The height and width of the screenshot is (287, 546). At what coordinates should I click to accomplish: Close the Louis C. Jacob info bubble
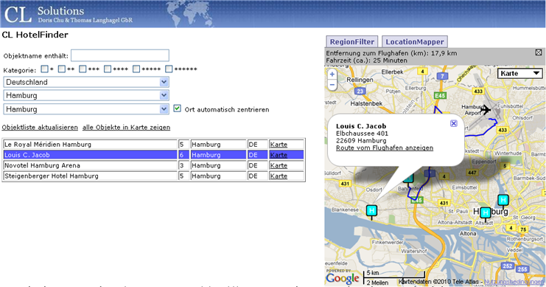point(453,123)
